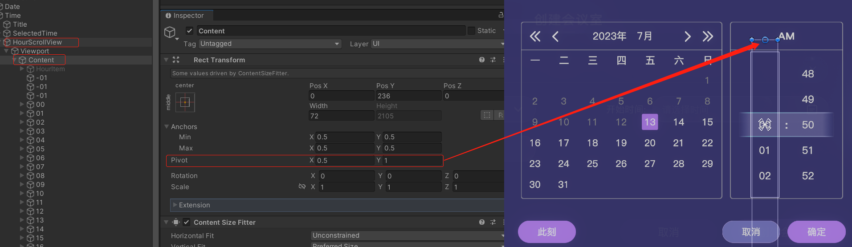
Task: Toggle the Scale constrain-proportions link icon
Action: pyautogui.click(x=302, y=186)
